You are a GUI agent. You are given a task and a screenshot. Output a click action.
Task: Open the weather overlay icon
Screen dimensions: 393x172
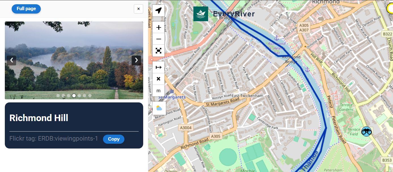[159, 108]
